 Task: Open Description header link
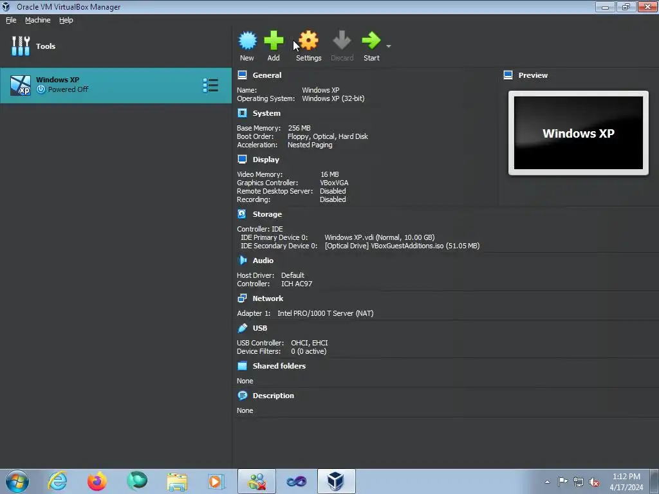click(x=273, y=396)
